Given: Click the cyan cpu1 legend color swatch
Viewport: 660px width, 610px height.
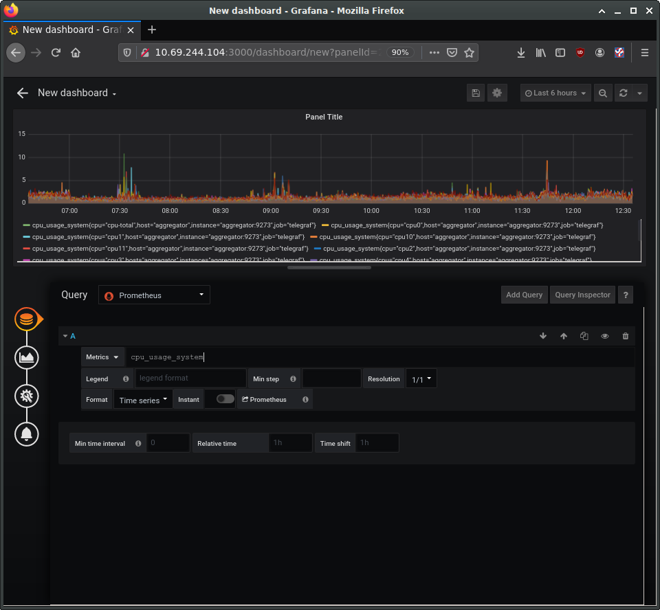Looking at the screenshot, I should [x=27, y=237].
